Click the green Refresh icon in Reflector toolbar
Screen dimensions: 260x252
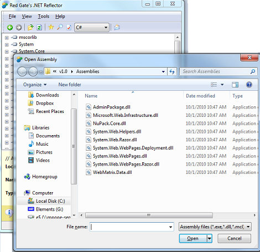pos(39,28)
